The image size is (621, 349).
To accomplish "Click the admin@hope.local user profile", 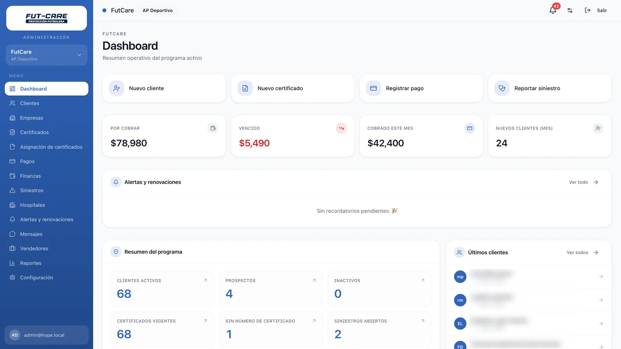I will click(x=47, y=335).
